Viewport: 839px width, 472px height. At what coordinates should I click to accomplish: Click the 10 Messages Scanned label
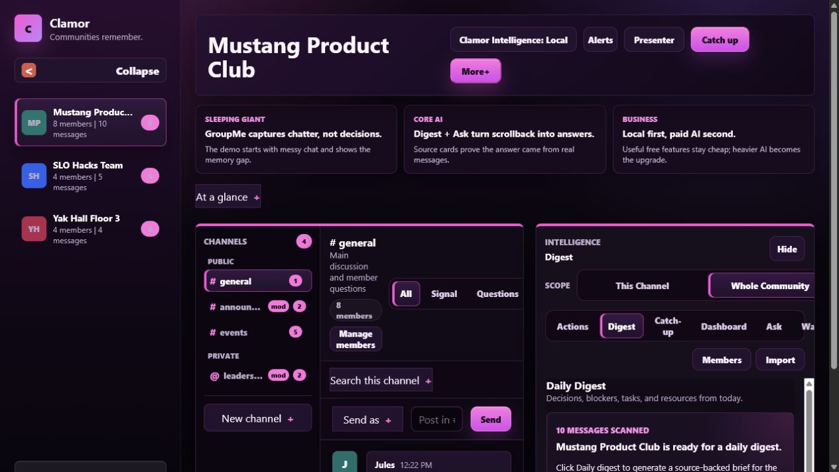click(x=602, y=430)
